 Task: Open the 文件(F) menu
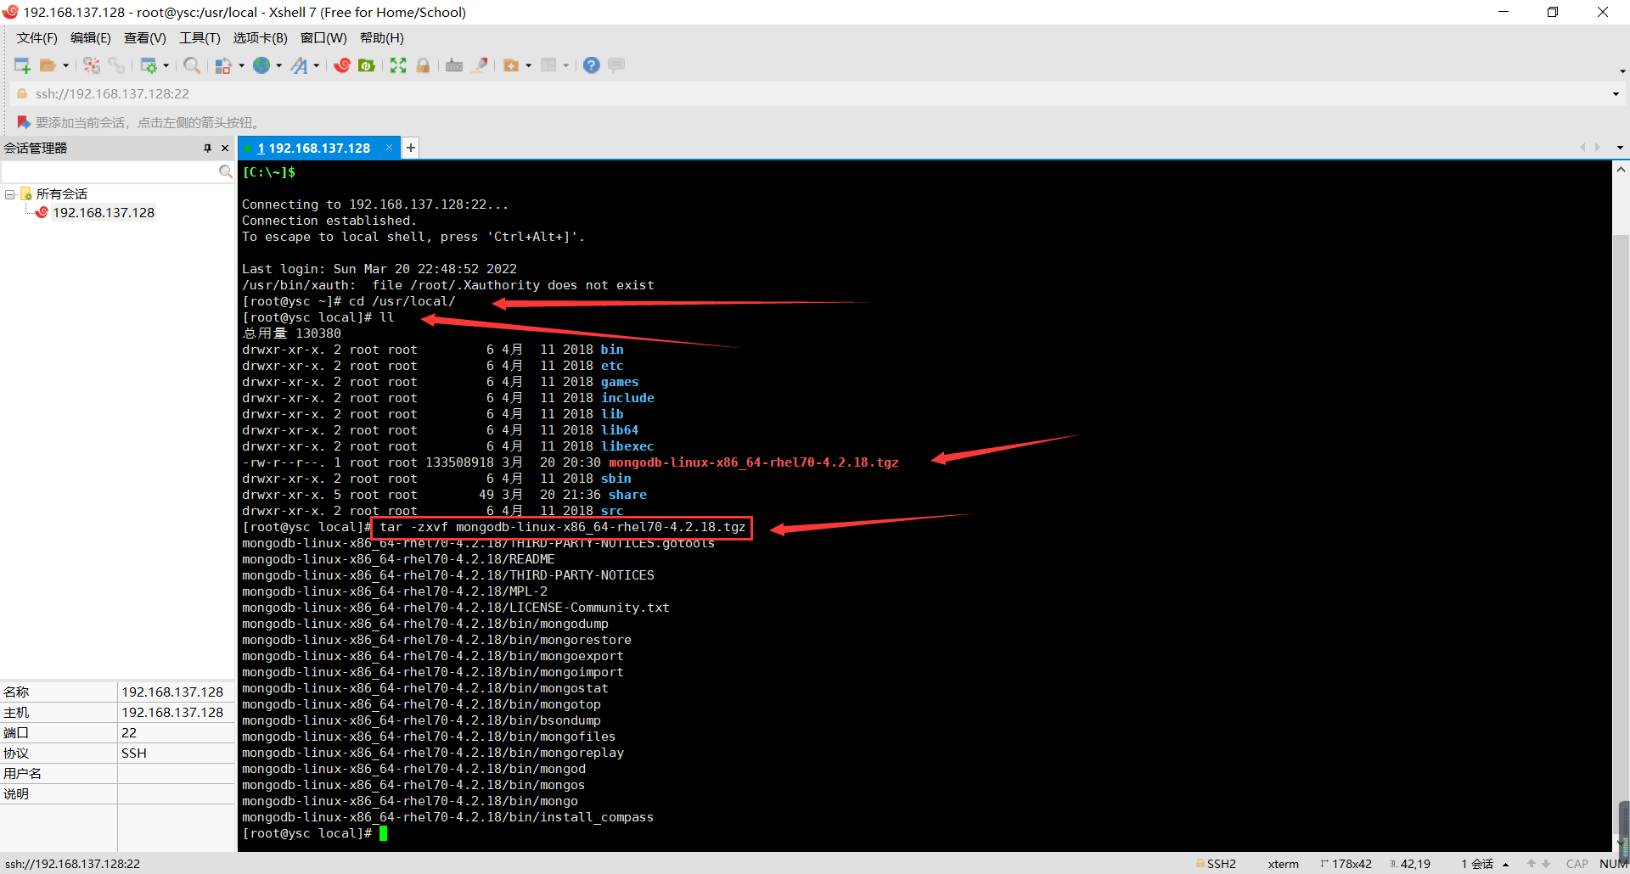click(37, 38)
